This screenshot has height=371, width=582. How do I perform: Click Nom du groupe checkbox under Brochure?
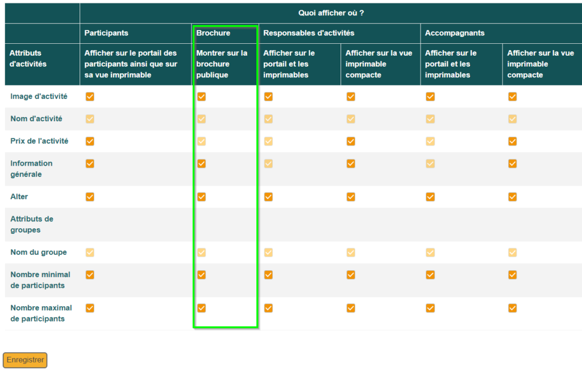click(x=202, y=253)
